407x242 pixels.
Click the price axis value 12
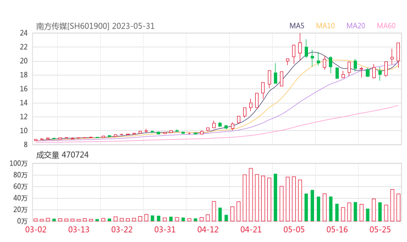point(24,117)
